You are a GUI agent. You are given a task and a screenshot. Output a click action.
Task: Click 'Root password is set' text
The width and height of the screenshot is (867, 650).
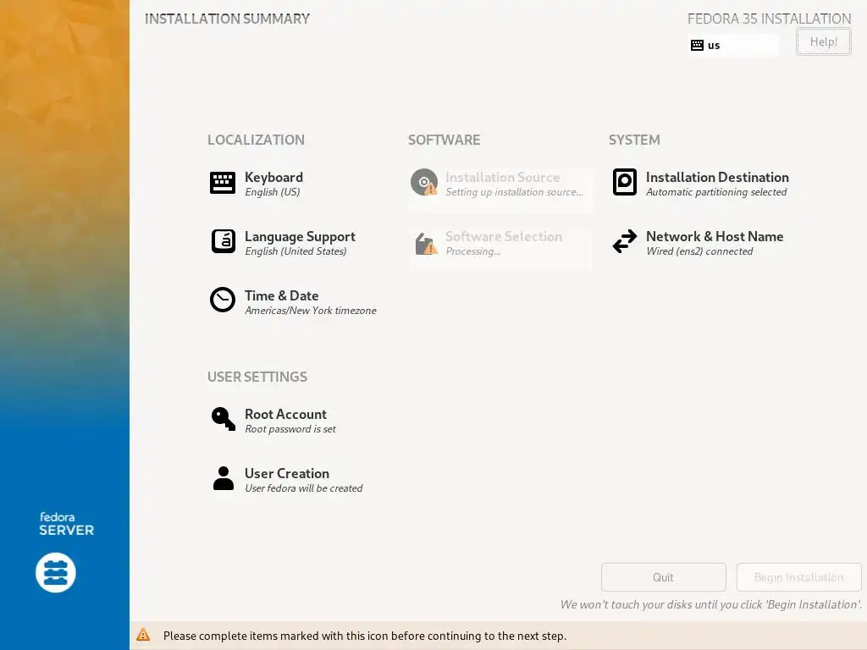tap(290, 429)
